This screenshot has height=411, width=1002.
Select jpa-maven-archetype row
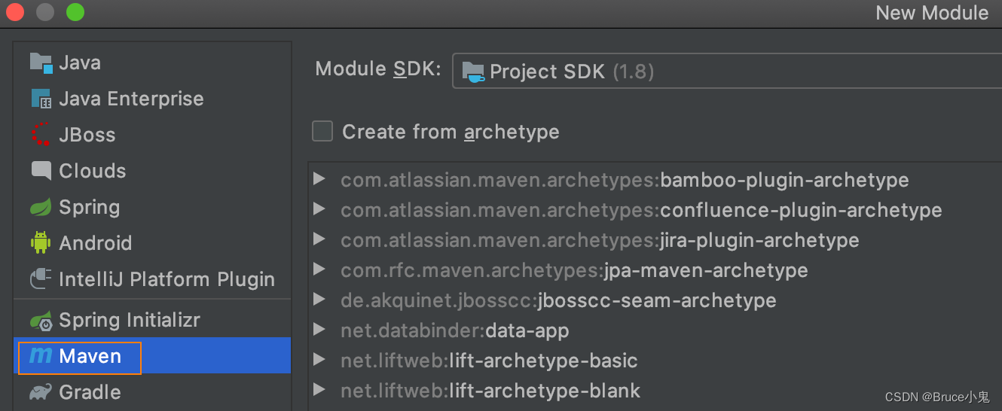655,270
